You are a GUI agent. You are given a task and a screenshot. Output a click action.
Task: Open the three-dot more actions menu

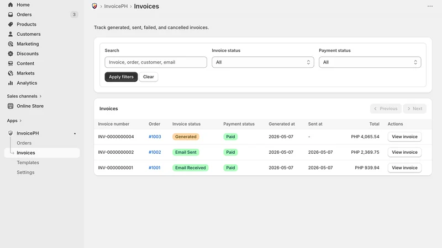coord(430,6)
